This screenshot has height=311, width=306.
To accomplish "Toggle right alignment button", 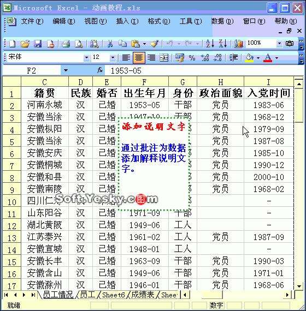I will click(x=151, y=58).
